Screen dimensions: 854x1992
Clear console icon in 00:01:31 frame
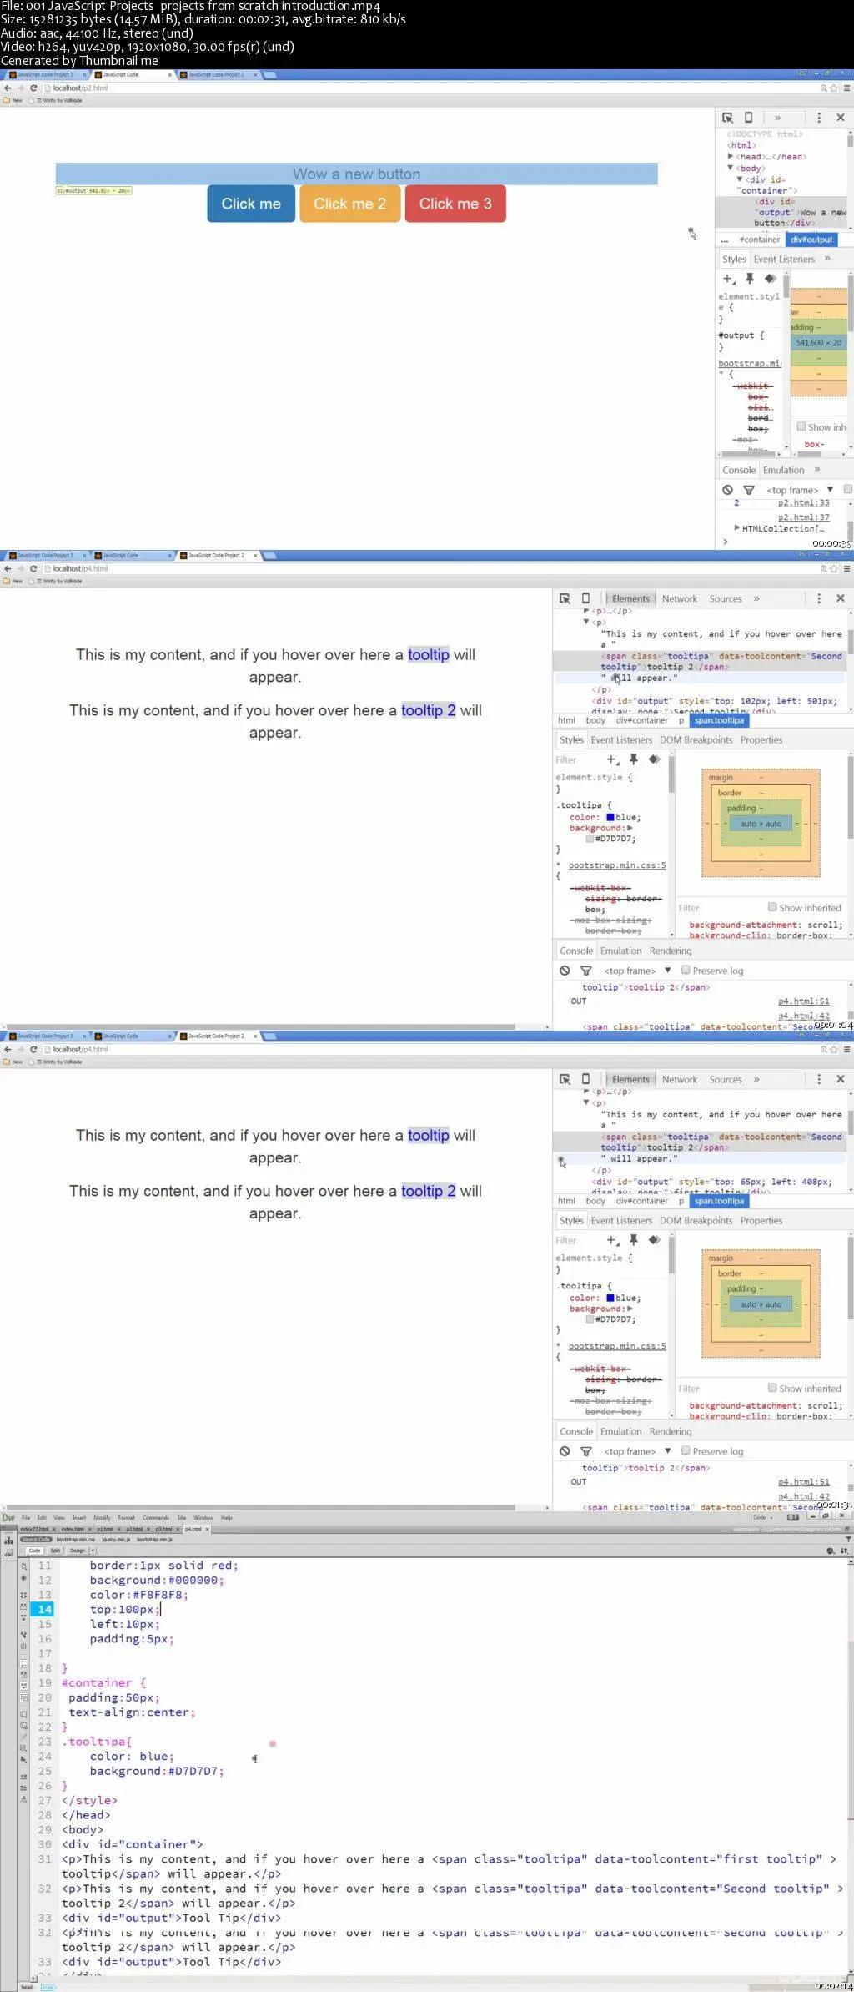coord(565,1451)
